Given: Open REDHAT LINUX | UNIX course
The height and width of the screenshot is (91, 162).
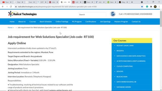Looking at the screenshot, I should (x=125, y=45).
